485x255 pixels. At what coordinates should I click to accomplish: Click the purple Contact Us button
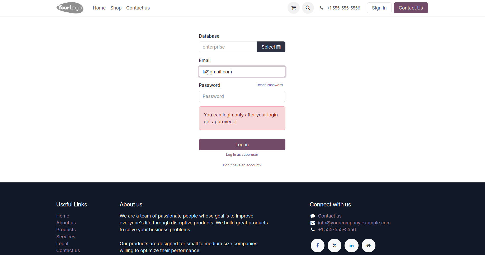(411, 8)
